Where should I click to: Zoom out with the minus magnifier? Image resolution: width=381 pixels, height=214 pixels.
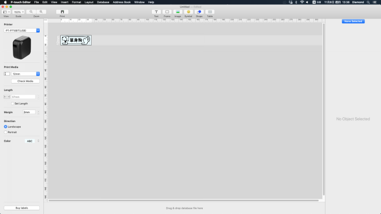(x=31, y=12)
